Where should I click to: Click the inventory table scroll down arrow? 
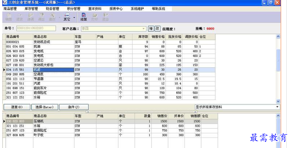coord(278,101)
